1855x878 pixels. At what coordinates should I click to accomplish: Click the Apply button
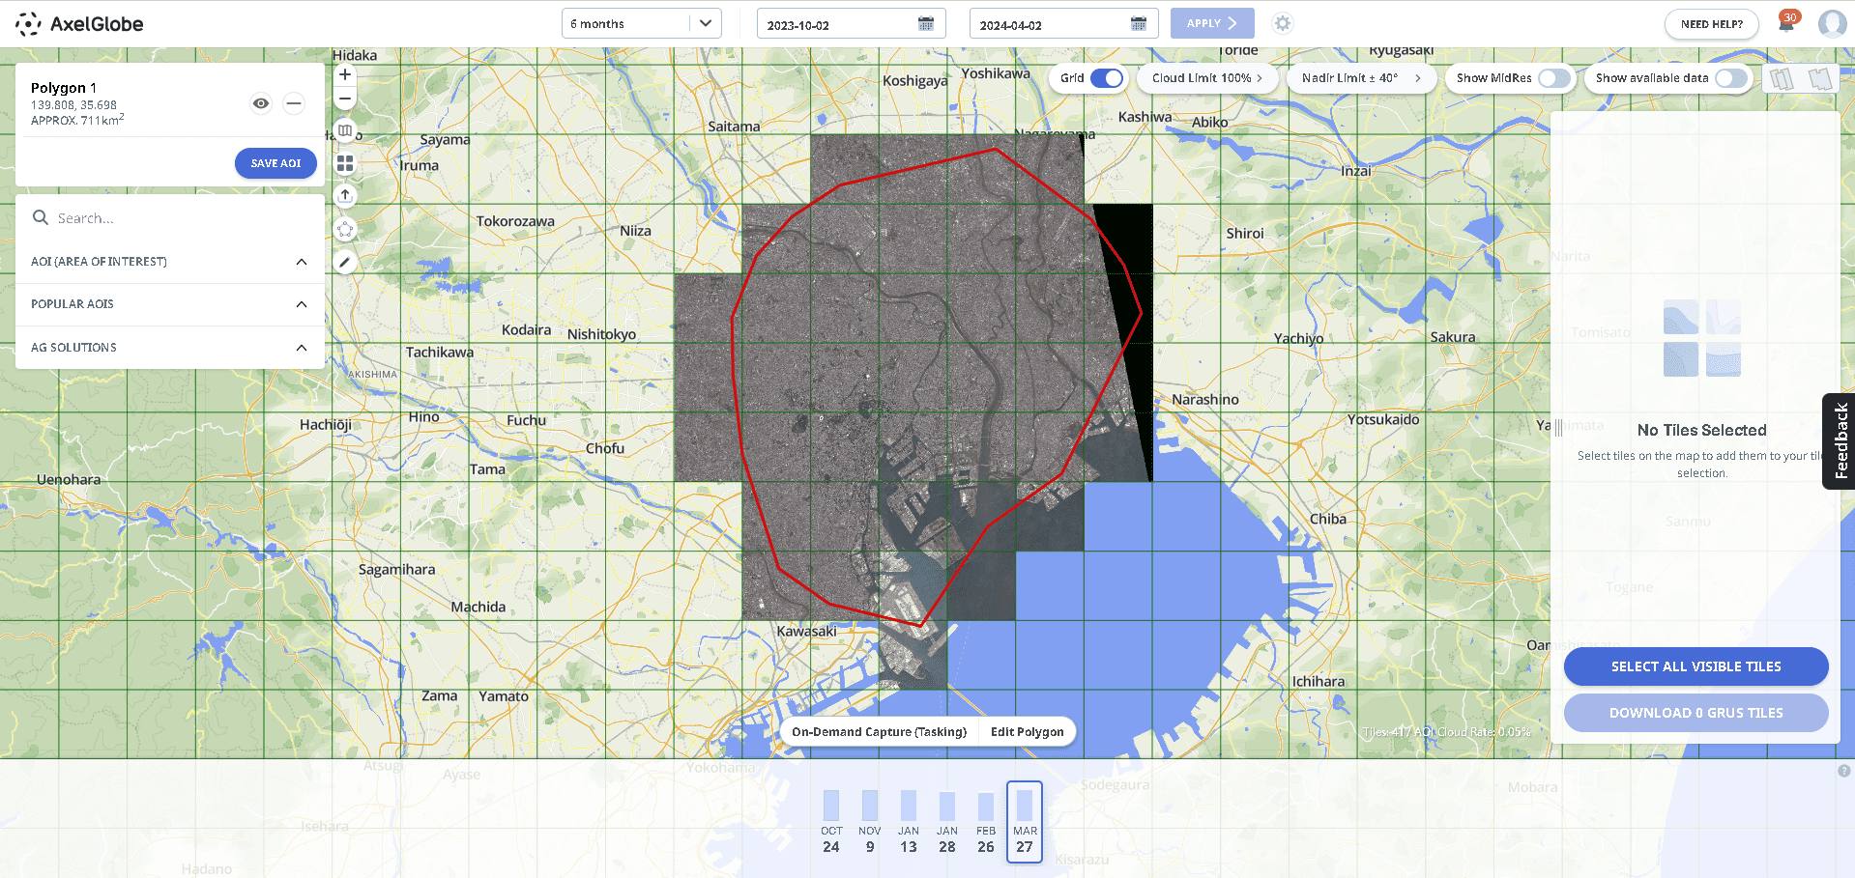(1212, 23)
